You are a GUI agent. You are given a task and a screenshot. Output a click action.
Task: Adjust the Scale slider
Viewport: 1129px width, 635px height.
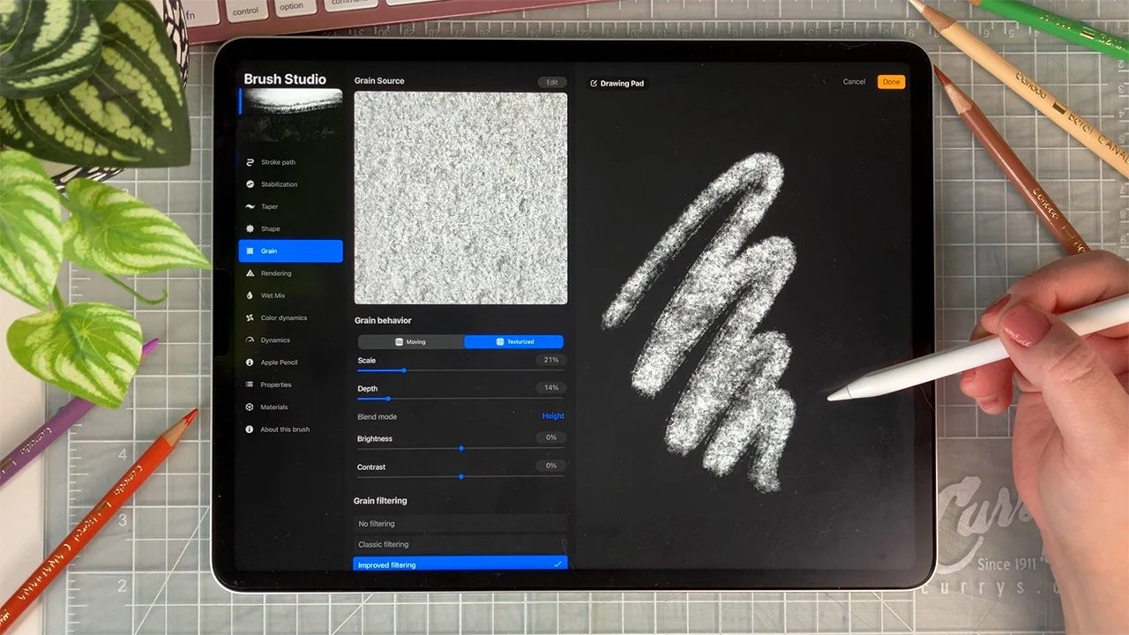(x=404, y=370)
